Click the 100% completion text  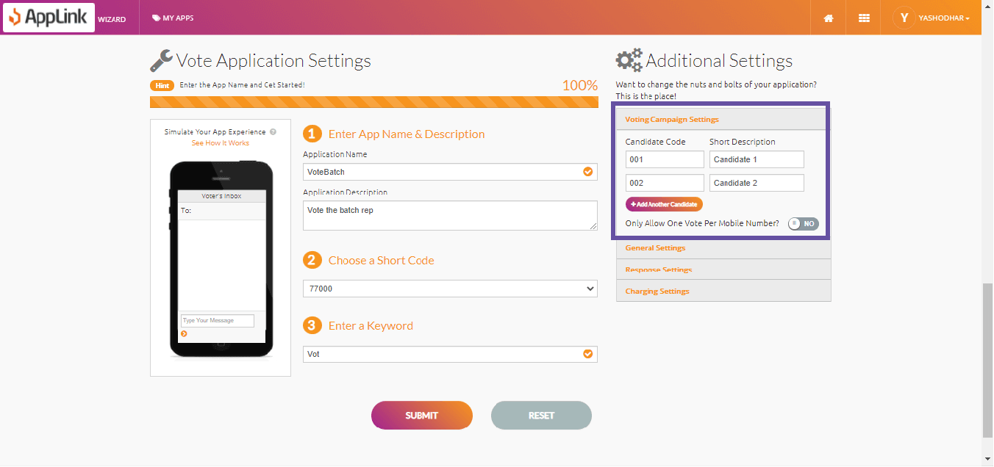coord(580,85)
